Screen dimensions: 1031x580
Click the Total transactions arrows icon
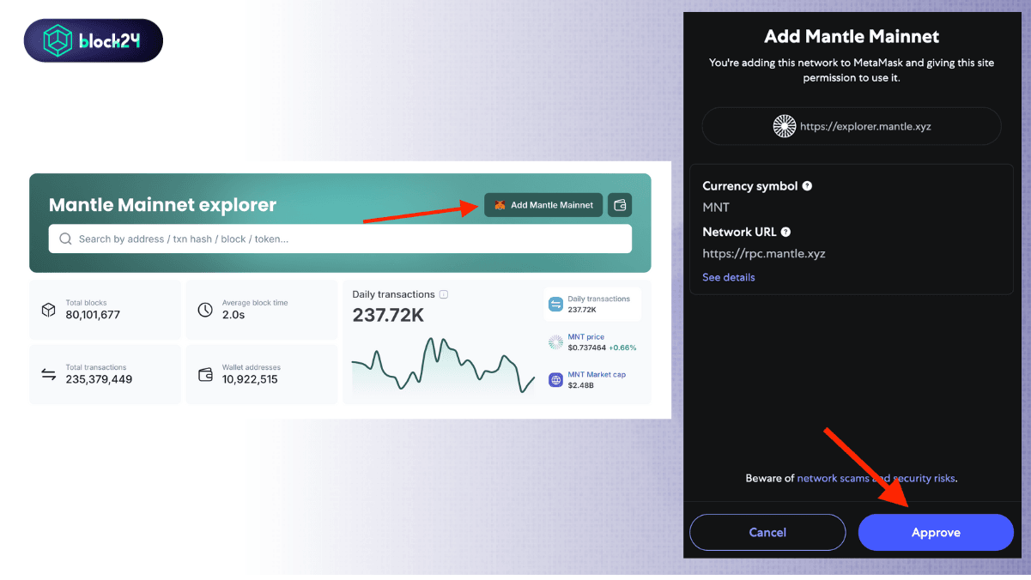[49, 374]
